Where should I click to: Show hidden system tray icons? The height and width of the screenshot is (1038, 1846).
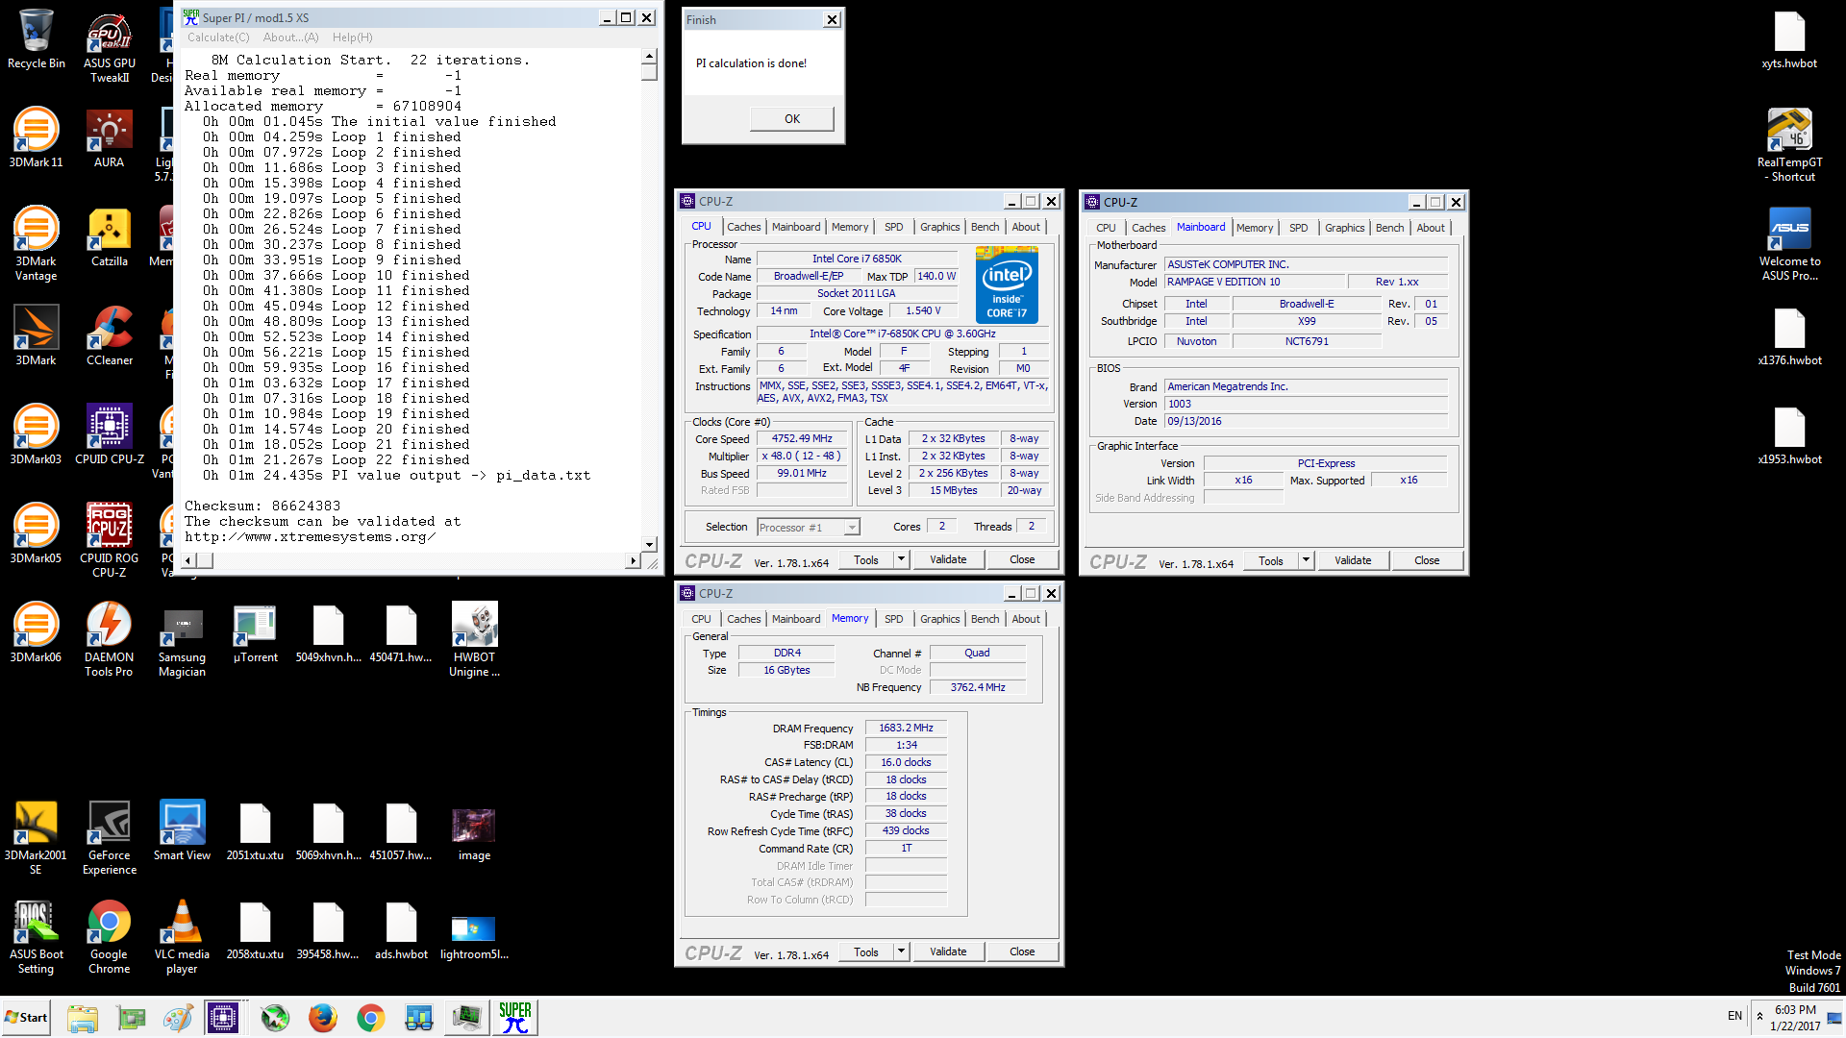point(1759,1016)
